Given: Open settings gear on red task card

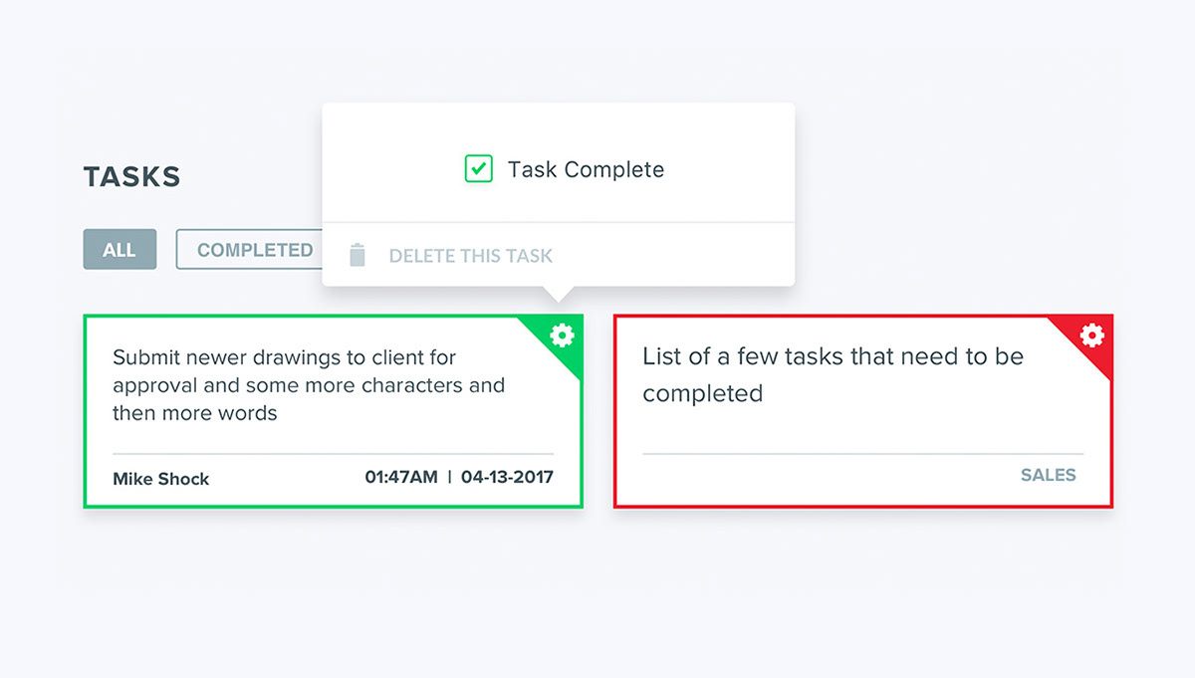Looking at the screenshot, I should coord(1092,336).
